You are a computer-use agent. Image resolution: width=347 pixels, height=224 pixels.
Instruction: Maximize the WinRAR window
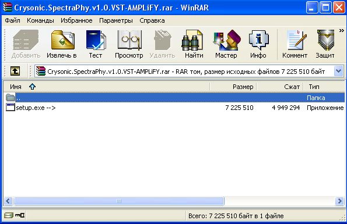pyautogui.click(x=325, y=8)
